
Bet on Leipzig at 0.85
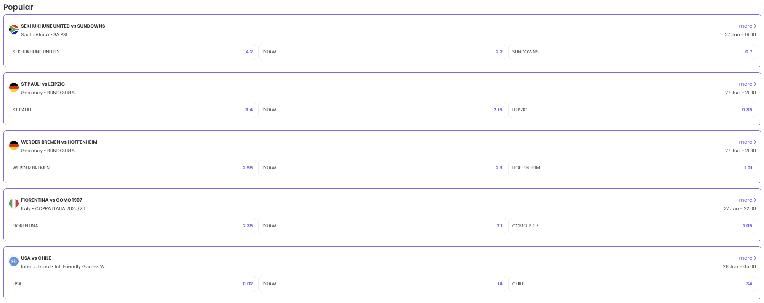632,110
